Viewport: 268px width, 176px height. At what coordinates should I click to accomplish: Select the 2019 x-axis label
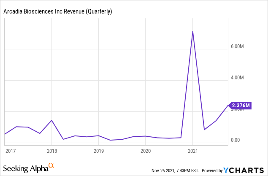click(99, 151)
